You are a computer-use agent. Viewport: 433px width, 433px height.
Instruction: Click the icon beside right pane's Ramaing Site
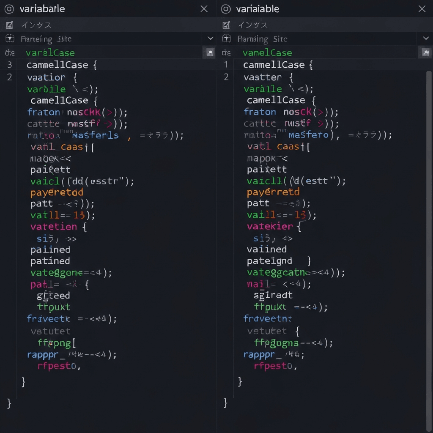point(227,39)
